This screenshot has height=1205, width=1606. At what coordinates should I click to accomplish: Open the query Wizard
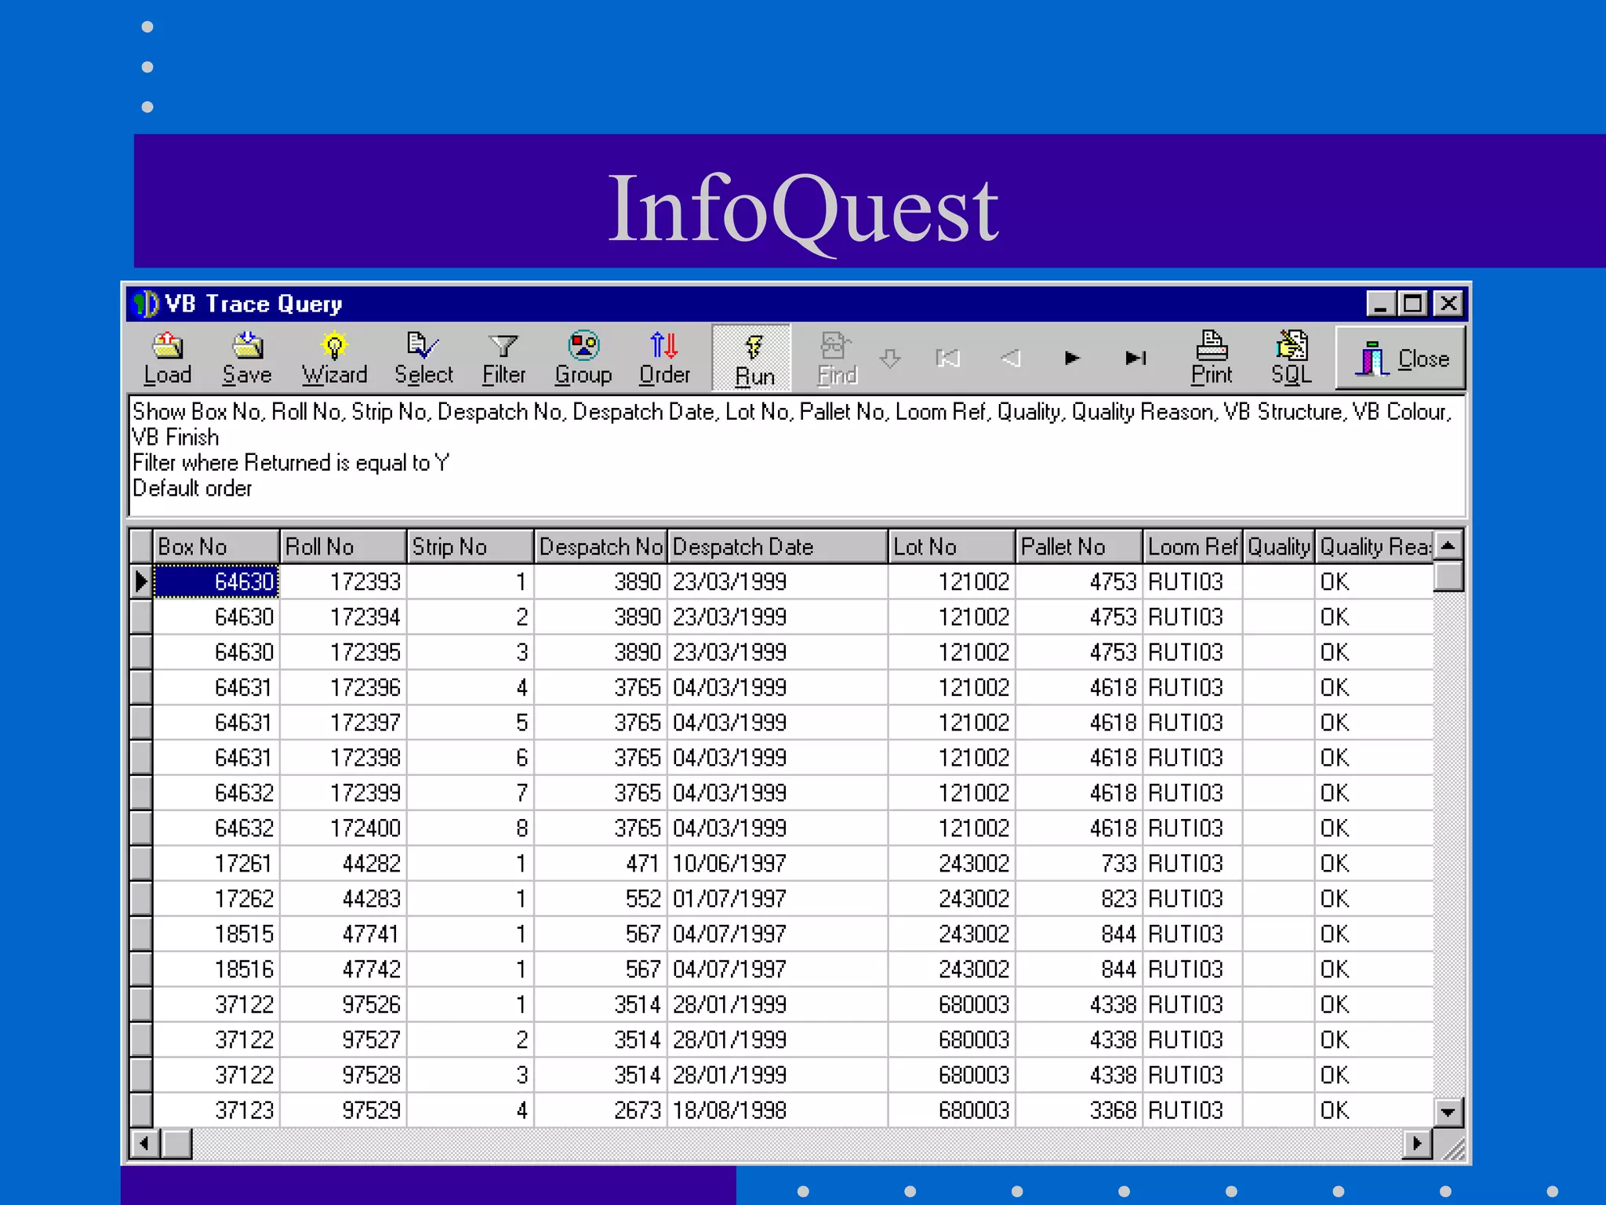coord(335,359)
